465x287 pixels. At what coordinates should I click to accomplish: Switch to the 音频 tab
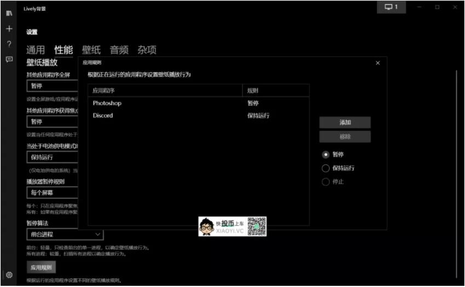119,50
